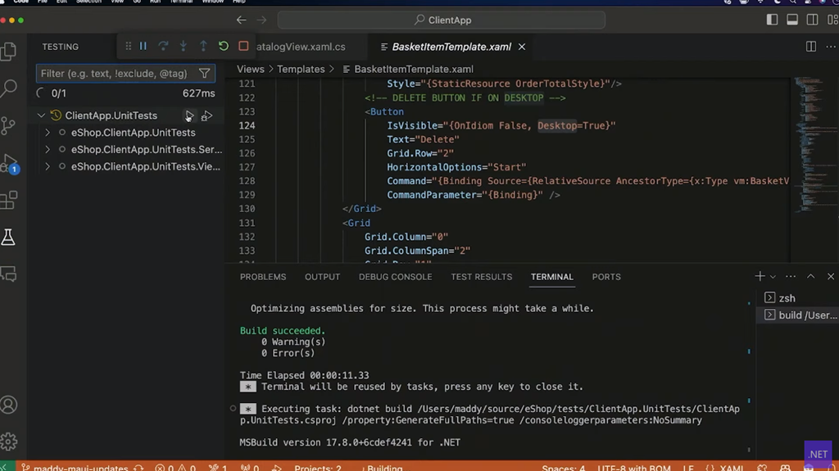Toggle the bottom panel visibility
The image size is (839, 471).
pos(791,20)
